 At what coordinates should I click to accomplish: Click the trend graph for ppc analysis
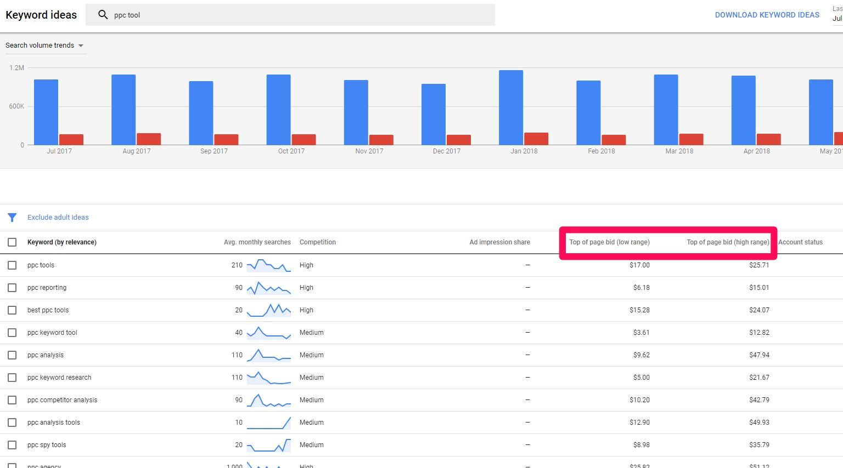point(268,355)
